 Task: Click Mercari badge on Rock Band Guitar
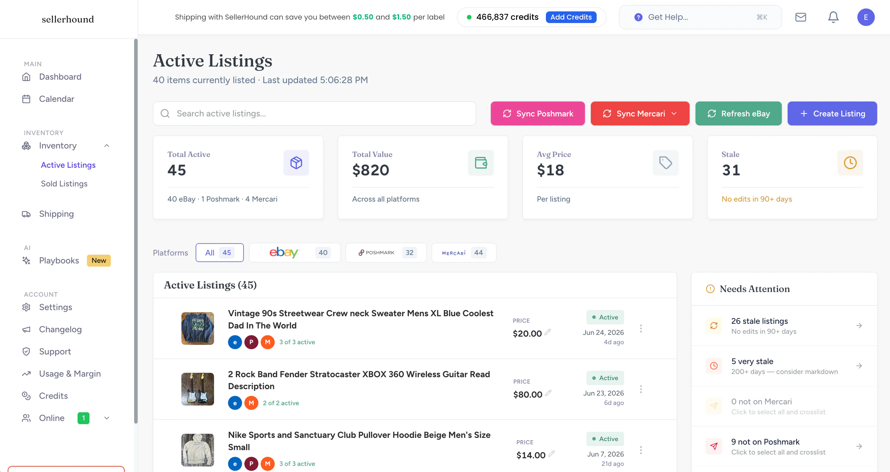(x=251, y=403)
